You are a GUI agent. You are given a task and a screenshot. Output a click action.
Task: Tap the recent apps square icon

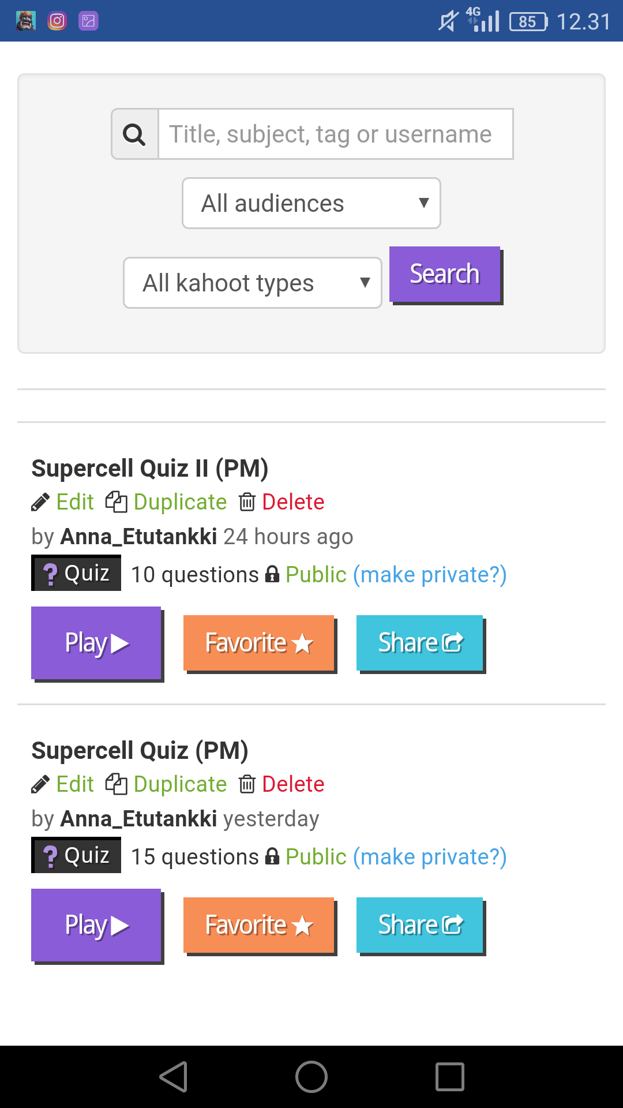coord(450,1077)
